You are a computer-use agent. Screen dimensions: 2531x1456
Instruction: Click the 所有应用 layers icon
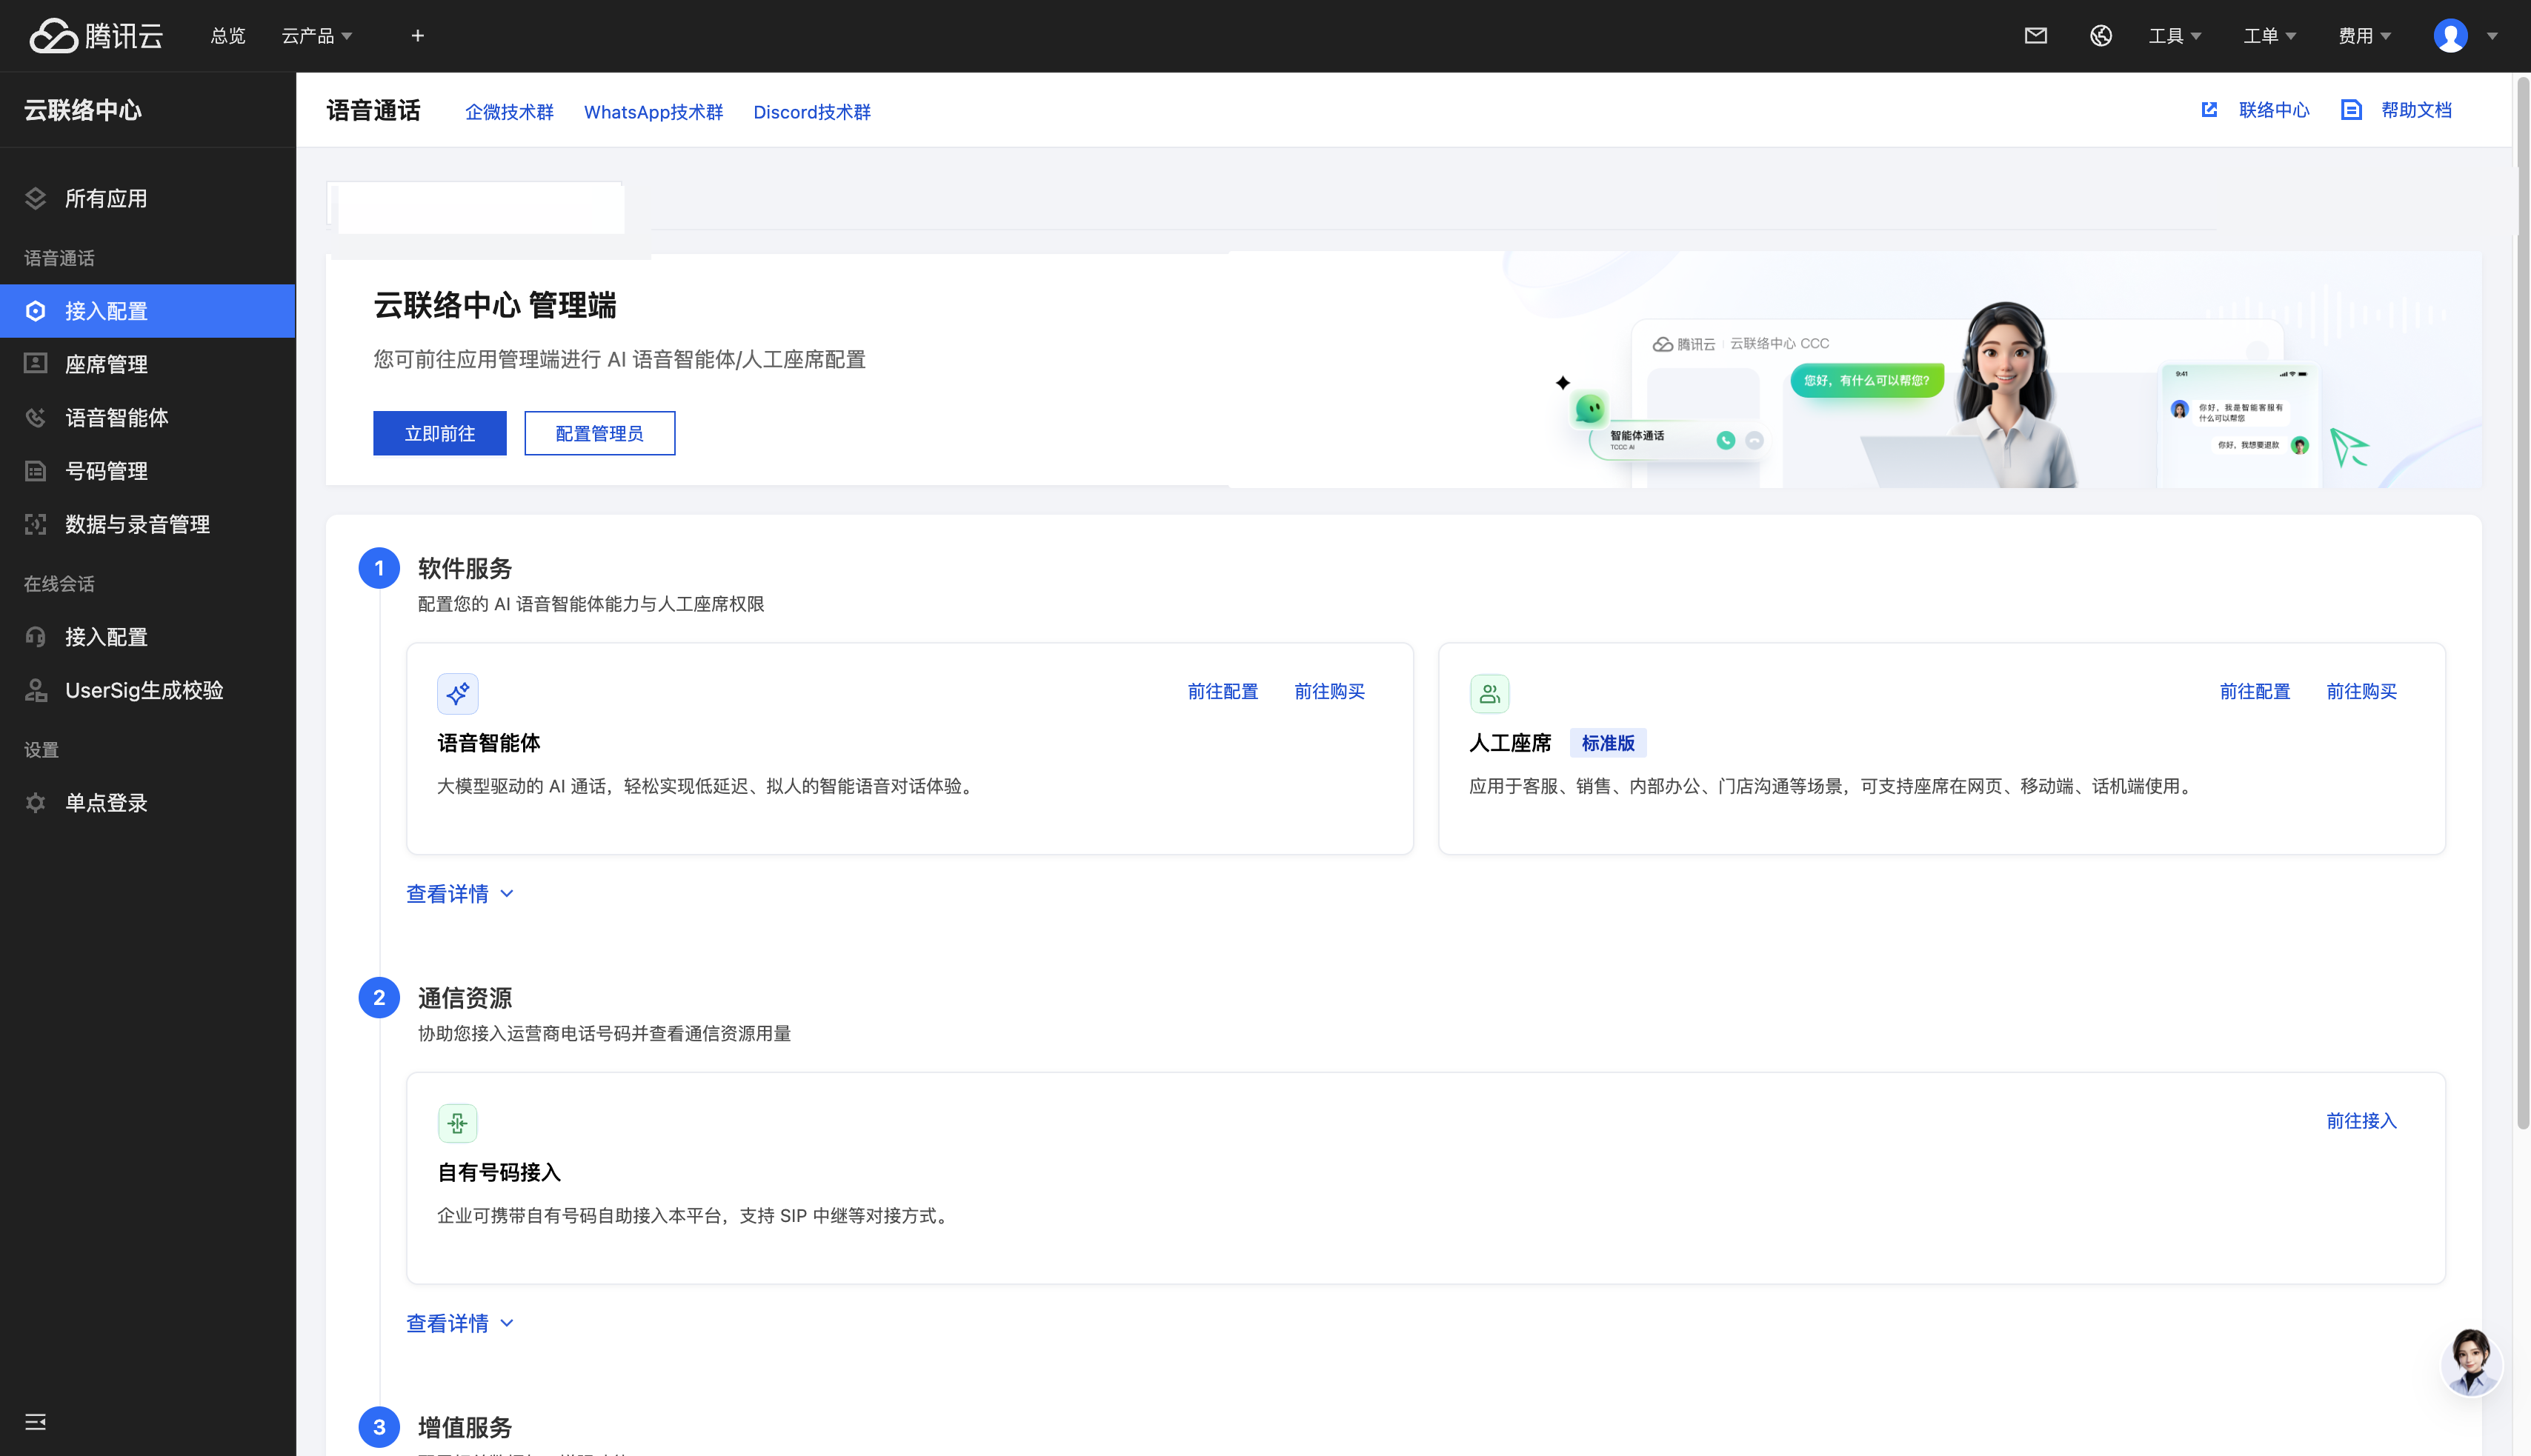(x=36, y=198)
